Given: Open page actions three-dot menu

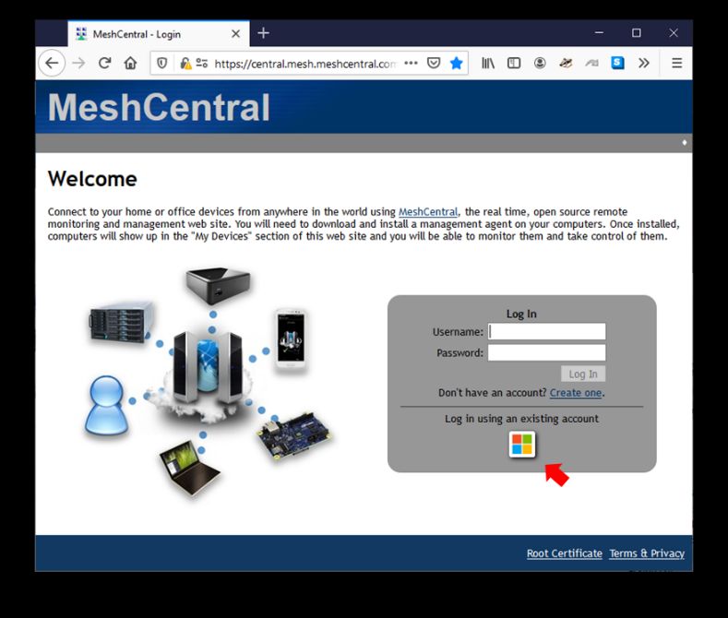Looking at the screenshot, I should 411,64.
